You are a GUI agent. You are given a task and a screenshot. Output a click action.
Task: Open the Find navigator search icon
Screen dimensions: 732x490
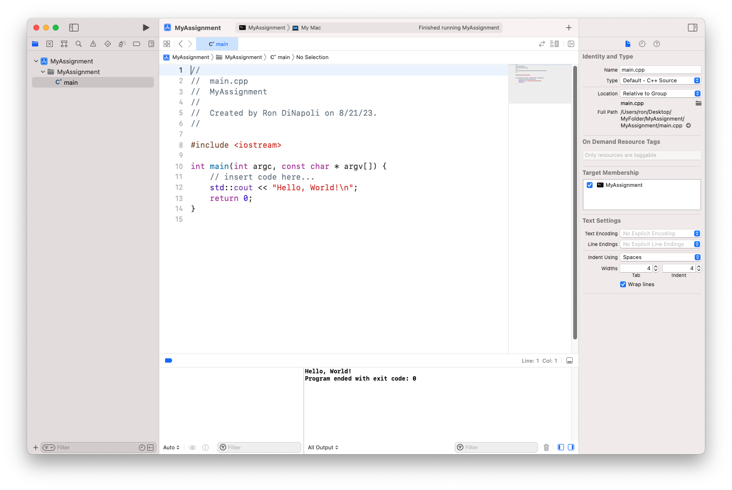78,44
